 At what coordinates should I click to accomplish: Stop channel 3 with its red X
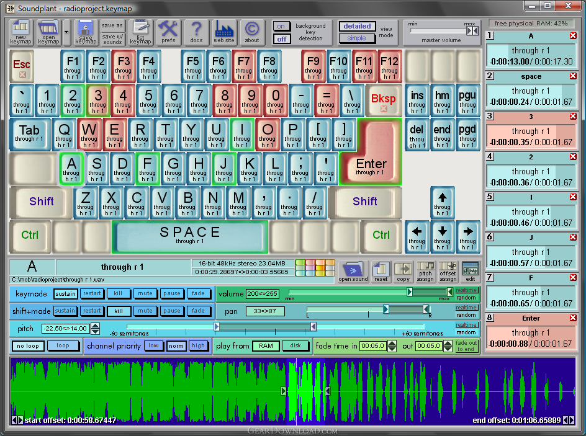click(x=573, y=117)
